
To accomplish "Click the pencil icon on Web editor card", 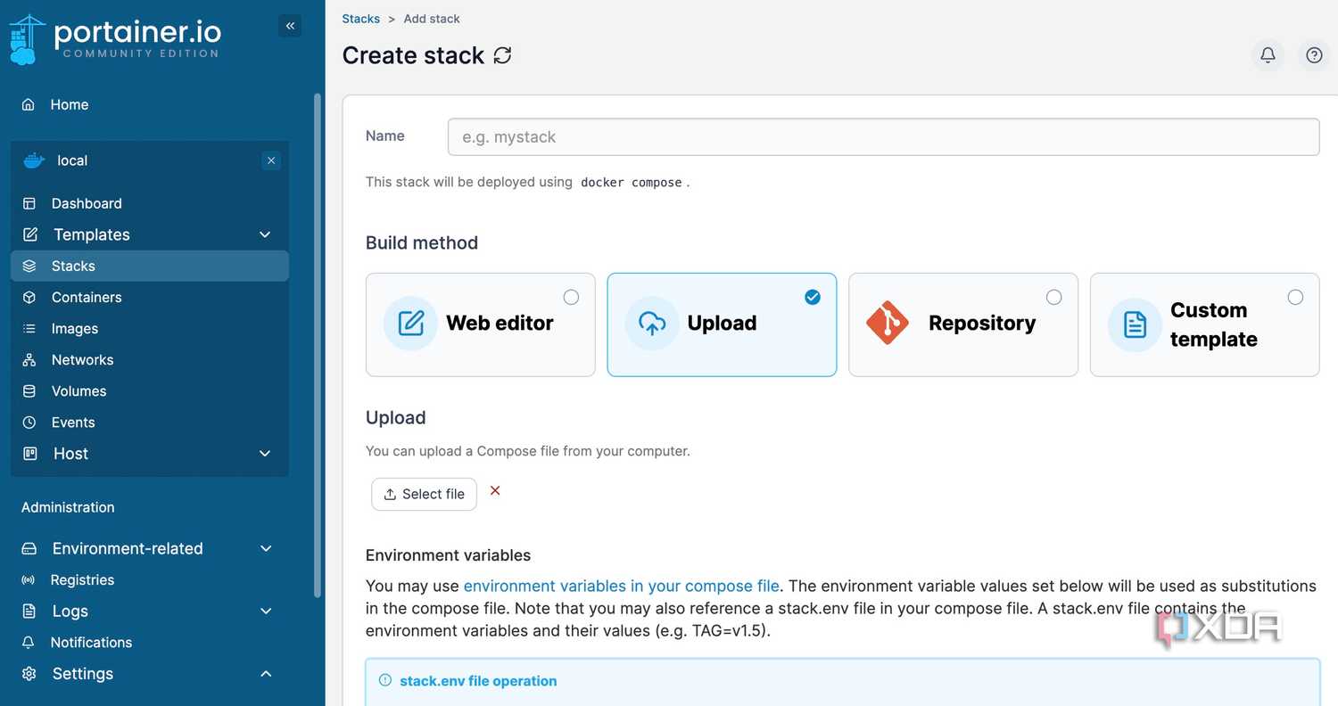I will [410, 323].
